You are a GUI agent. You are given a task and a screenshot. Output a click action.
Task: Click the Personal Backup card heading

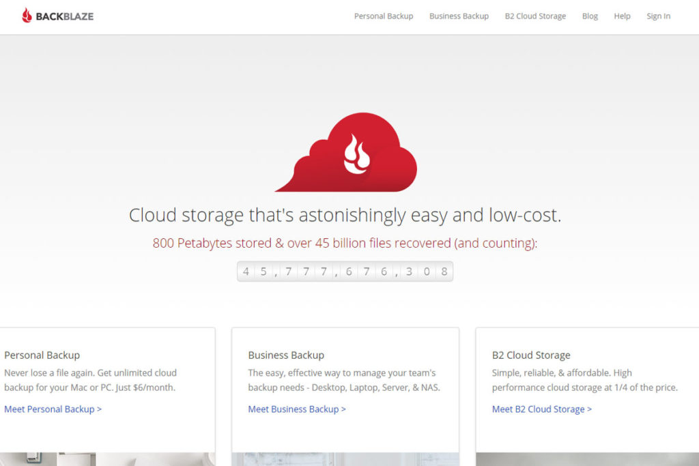pos(42,355)
